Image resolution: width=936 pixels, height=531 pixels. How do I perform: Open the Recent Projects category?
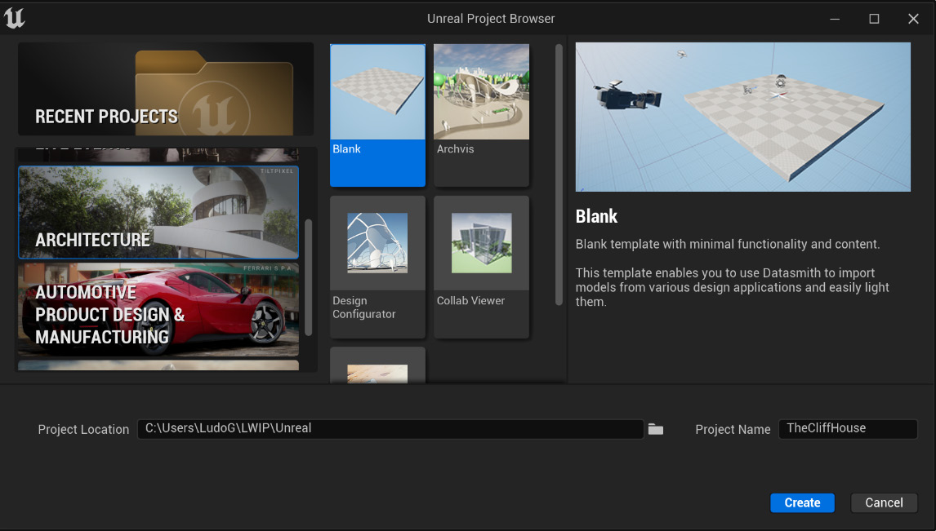pyautogui.click(x=166, y=89)
